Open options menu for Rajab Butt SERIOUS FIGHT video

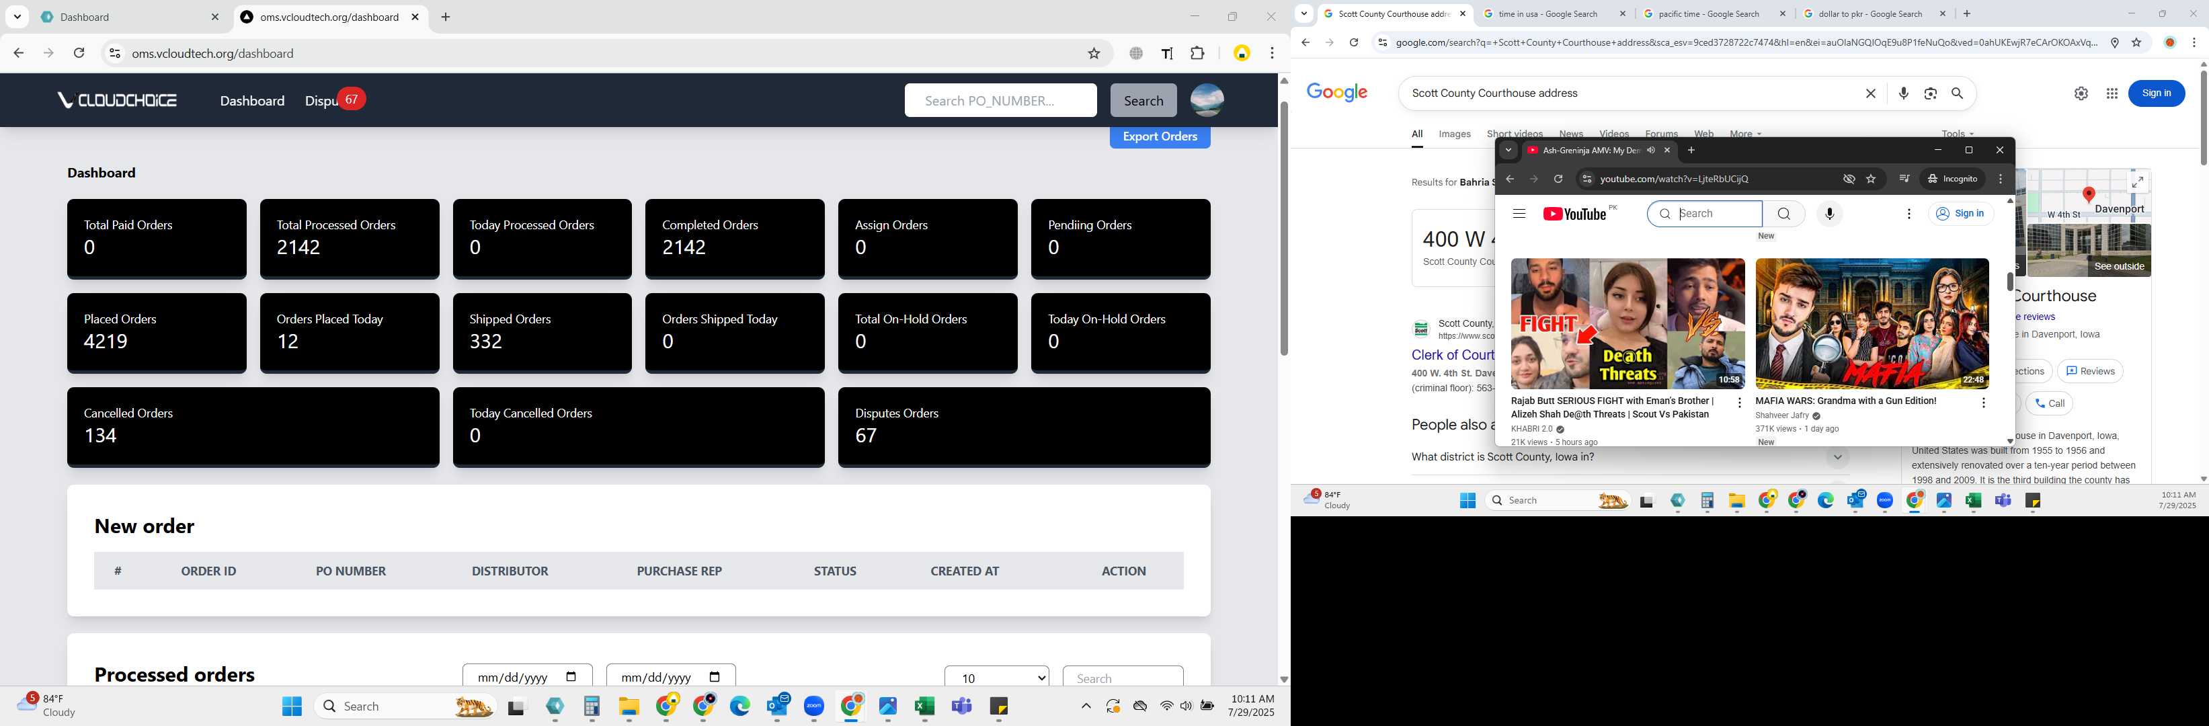pos(1739,403)
